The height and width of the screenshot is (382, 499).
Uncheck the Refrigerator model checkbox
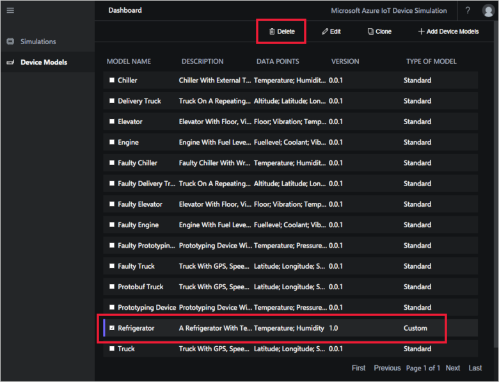coord(112,328)
